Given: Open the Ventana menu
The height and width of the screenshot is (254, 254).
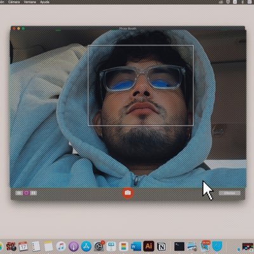Looking at the screenshot, I should click(30, 2).
